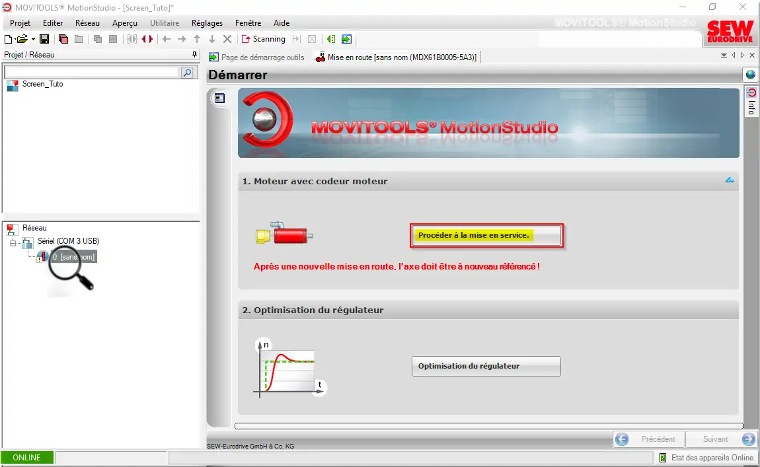Click the horizontal scrollbar under content

click(x=488, y=426)
